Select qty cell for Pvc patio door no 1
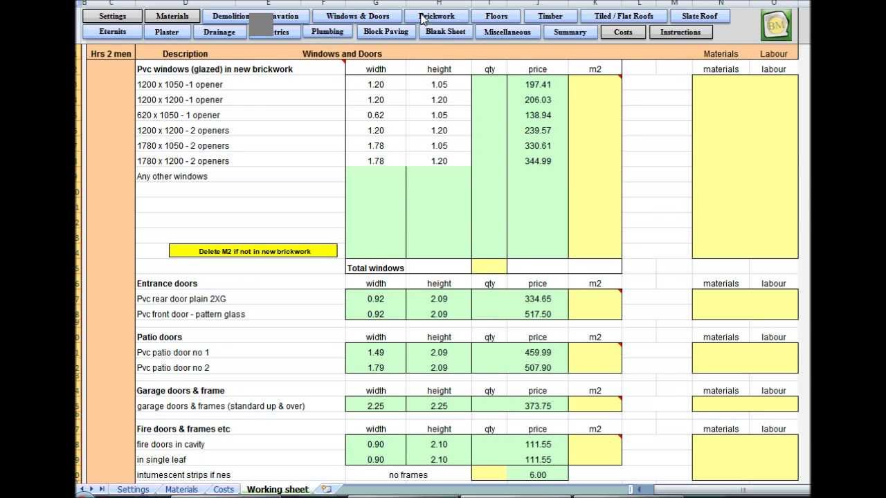 pos(489,352)
